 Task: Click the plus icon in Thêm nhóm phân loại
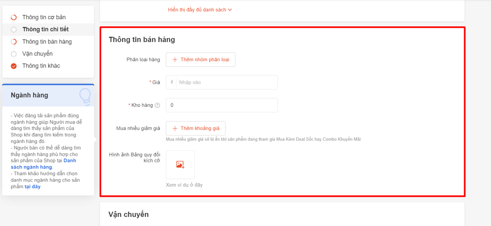point(175,59)
